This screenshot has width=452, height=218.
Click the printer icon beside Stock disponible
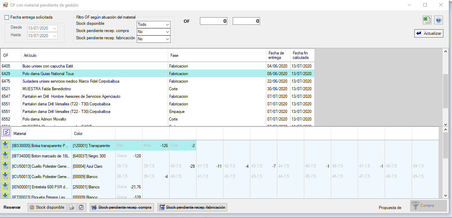(x=71, y=207)
